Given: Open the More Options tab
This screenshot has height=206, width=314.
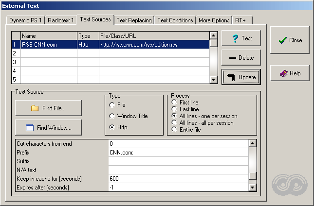Looking at the screenshot, I should 214,20.
